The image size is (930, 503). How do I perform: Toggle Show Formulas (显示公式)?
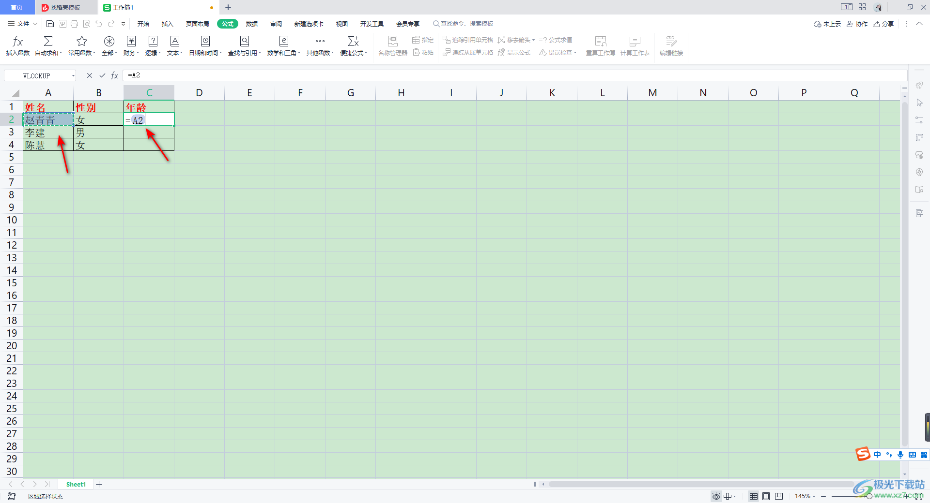[x=514, y=52]
